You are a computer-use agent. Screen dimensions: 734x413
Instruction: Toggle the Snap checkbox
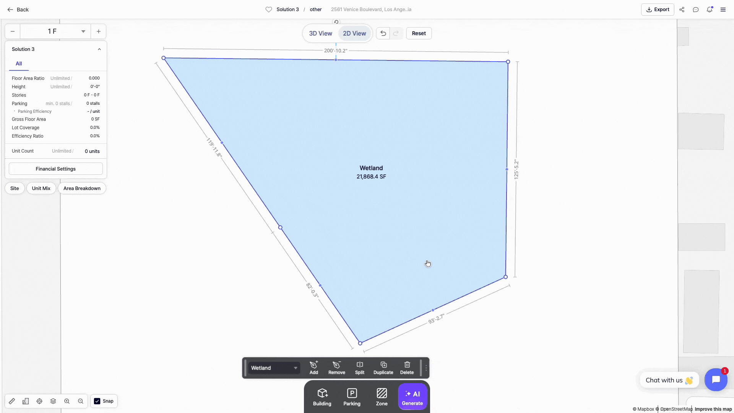[x=97, y=401]
